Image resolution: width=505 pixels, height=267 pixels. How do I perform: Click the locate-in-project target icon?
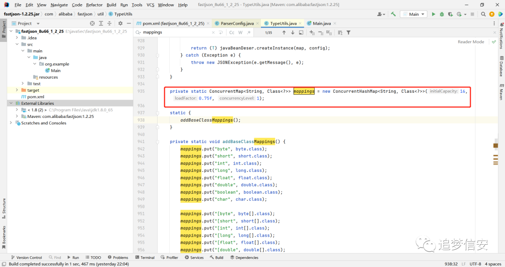93,23
